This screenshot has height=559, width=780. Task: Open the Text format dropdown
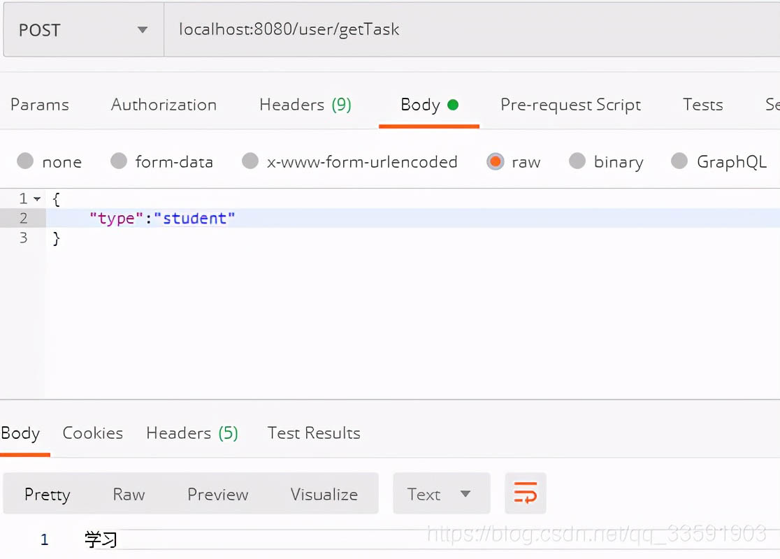click(x=441, y=493)
